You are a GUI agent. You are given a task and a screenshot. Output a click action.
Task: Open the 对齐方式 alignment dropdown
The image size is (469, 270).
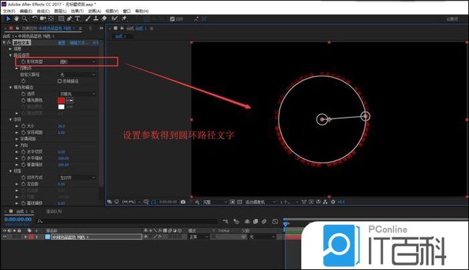coord(77,177)
